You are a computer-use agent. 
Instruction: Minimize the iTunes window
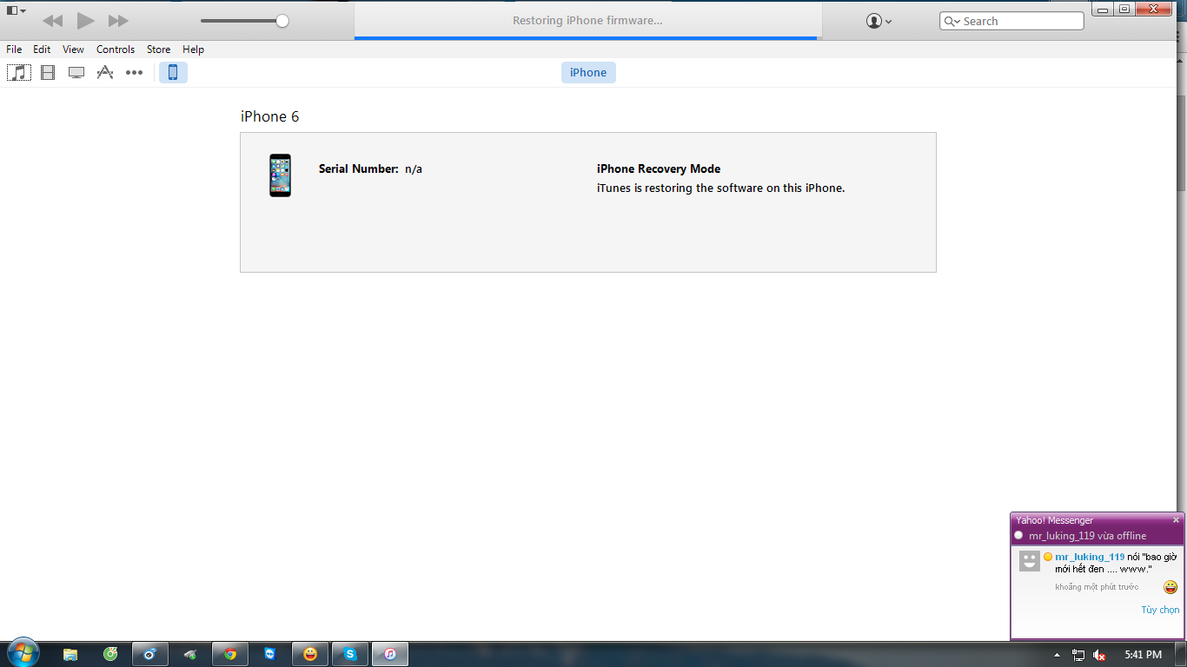[x=1103, y=9]
